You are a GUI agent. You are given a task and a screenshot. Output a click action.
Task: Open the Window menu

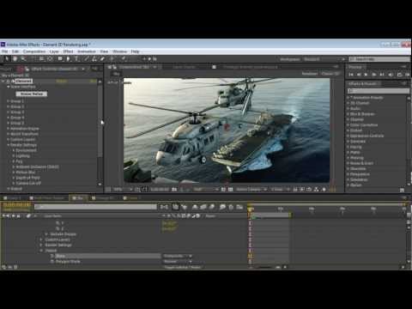(x=119, y=51)
